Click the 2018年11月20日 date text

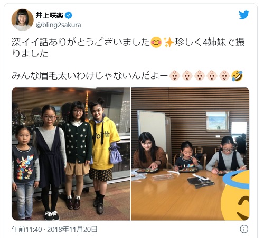point(72,229)
